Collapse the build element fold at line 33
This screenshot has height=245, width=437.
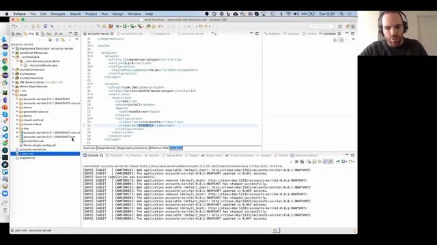91,46
